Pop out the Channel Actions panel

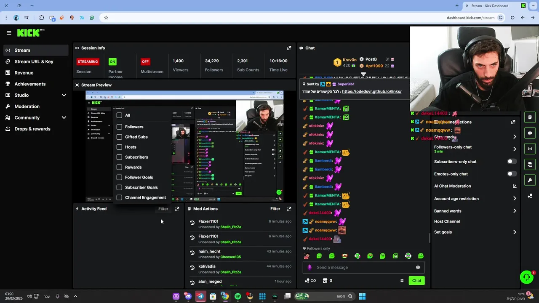[x=513, y=122]
